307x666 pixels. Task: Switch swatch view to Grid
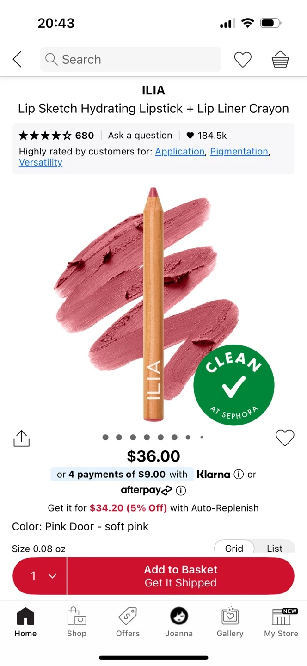234,548
